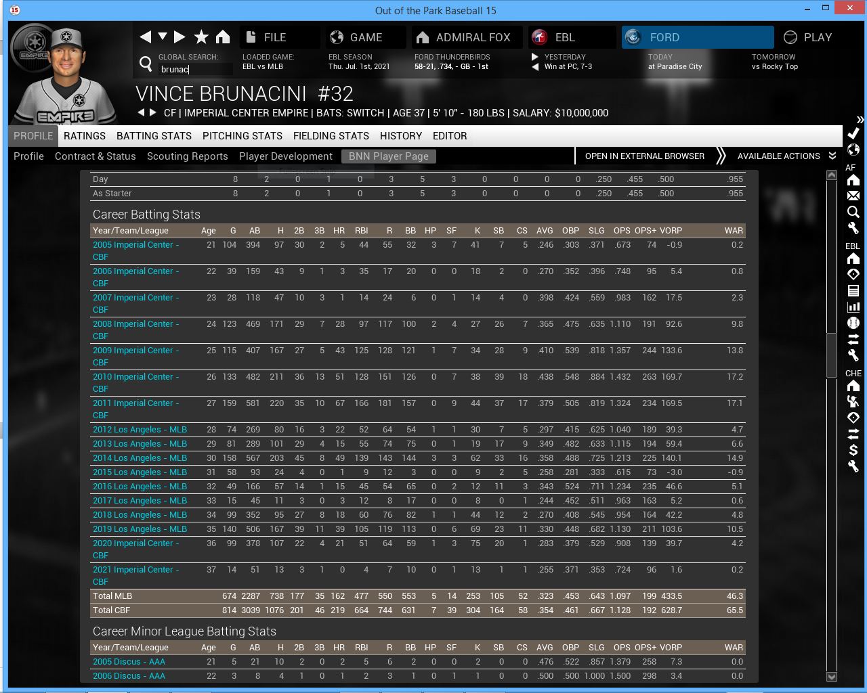Click the magnifier icon beside Global Search

click(x=146, y=64)
